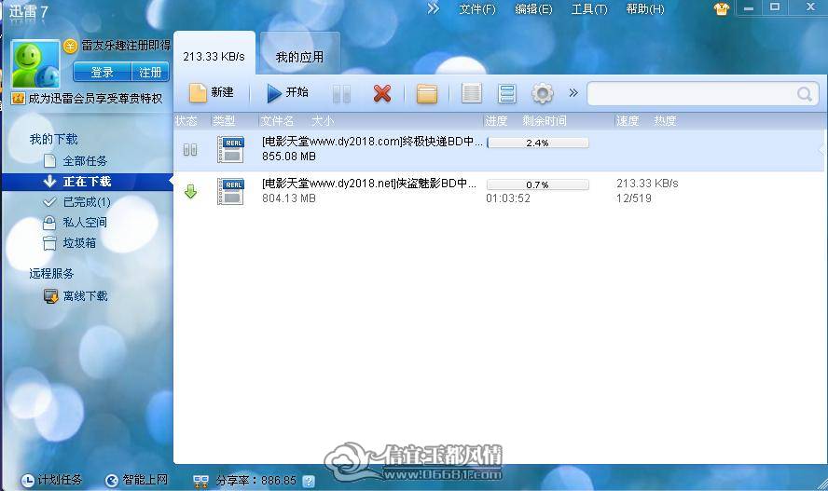Image resolution: width=828 pixels, height=491 pixels.
Task: Open 私人空间 in the sidebar
Action: (x=85, y=223)
